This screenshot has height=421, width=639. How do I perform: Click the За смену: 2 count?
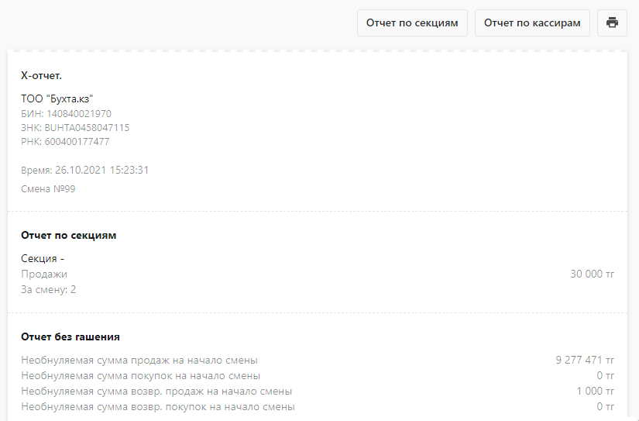(49, 290)
